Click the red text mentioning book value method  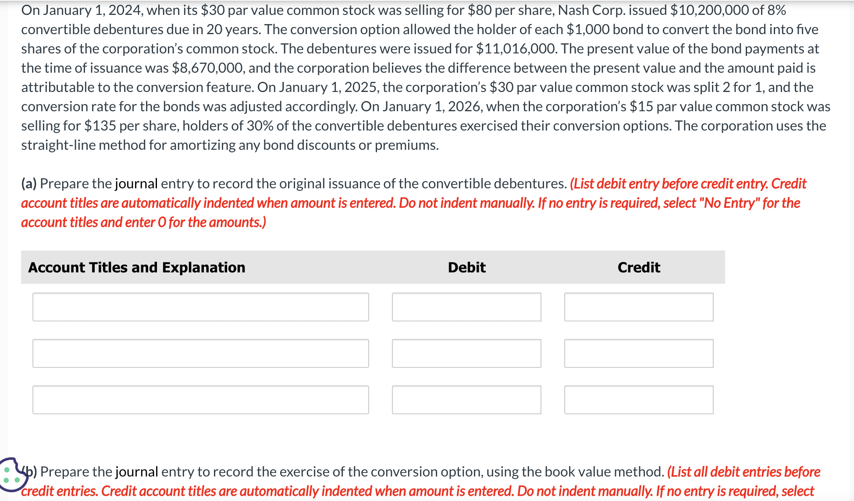[x=745, y=472]
